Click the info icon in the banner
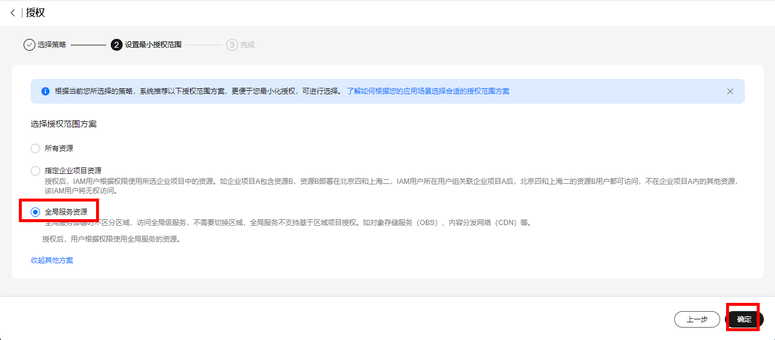The height and width of the screenshot is (340, 775). tap(45, 91)
